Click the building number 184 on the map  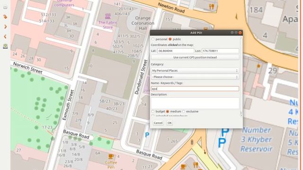(256, 10)
